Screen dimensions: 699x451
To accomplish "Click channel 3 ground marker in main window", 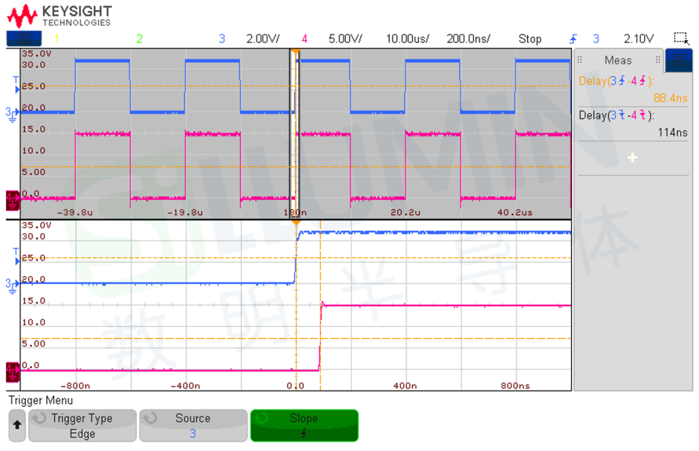I will (12, 114).
